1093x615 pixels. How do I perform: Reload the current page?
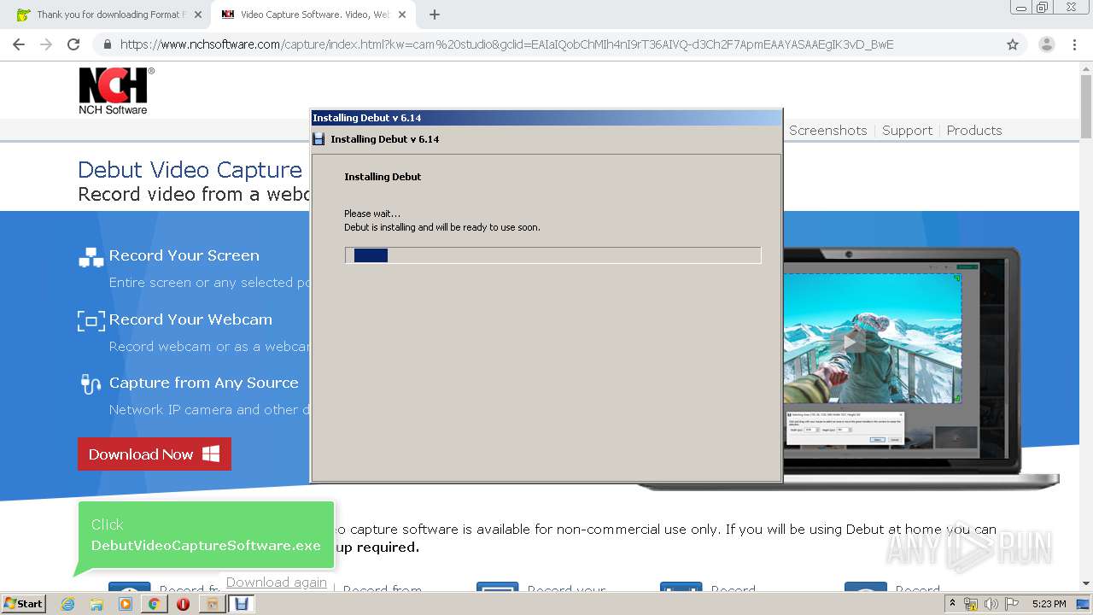point(73,44)
